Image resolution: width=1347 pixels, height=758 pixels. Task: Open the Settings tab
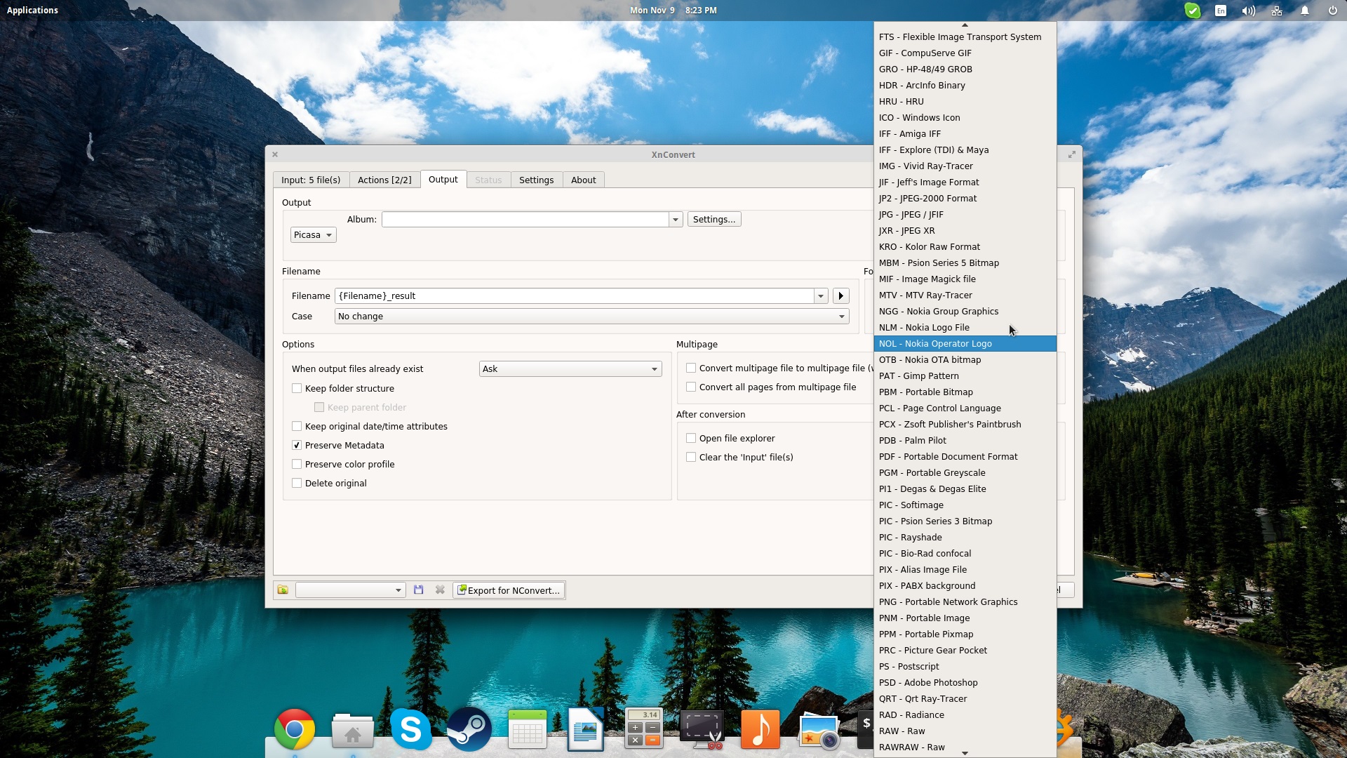click(536, 180)
